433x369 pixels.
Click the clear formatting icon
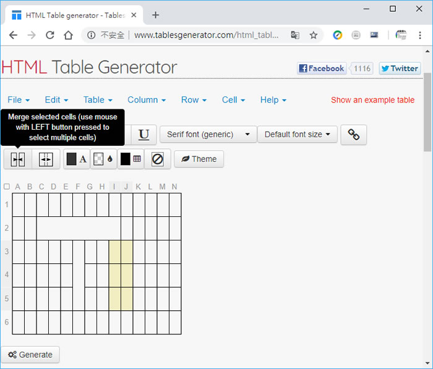click(157, 159)
